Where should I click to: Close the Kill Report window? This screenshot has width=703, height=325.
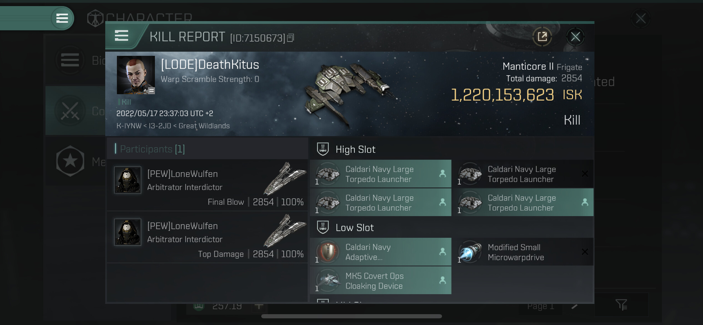coord(575,37)
